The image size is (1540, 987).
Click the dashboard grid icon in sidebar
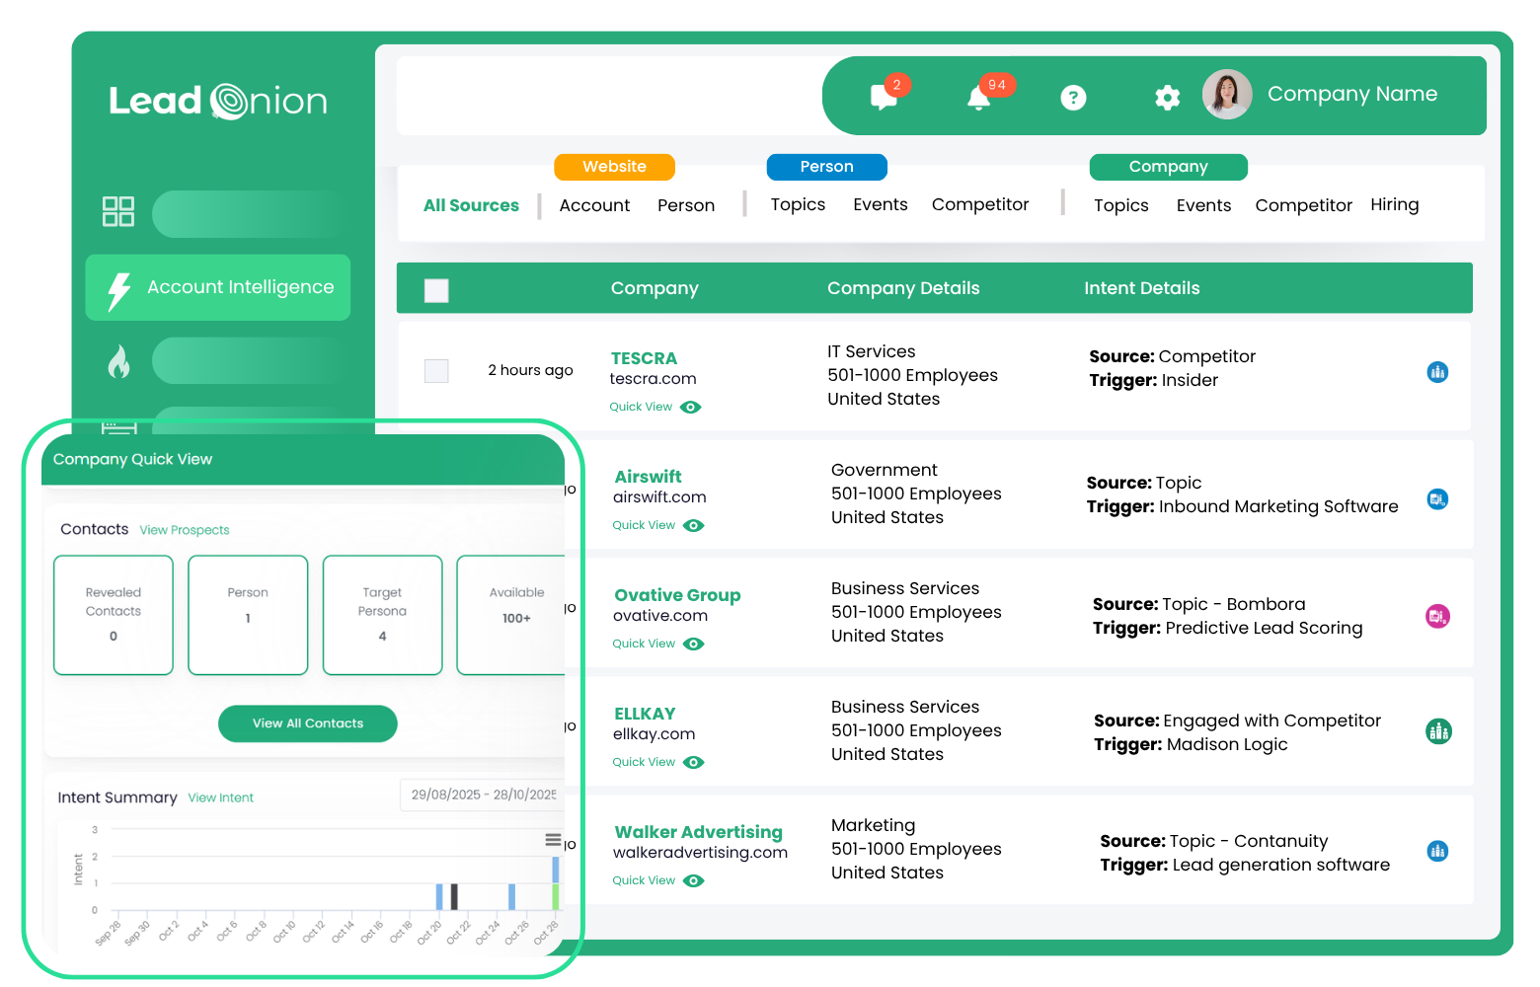118,211
